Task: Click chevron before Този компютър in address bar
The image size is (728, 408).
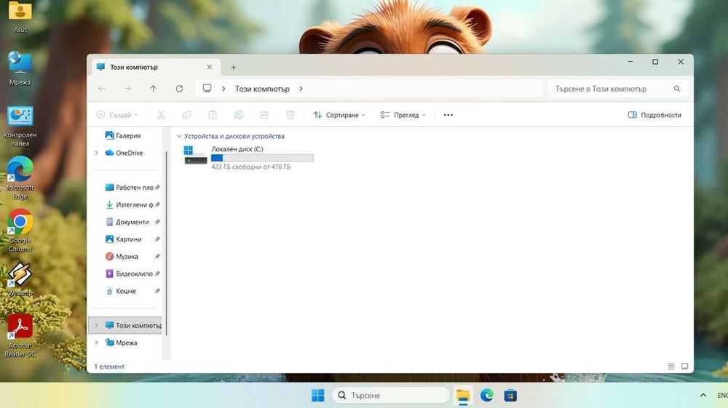Action: click(x=223, y=89)
